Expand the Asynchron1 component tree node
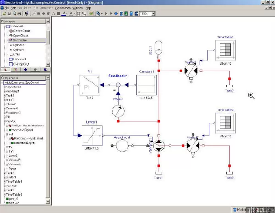Screen dimensions: 275x213 3,87
